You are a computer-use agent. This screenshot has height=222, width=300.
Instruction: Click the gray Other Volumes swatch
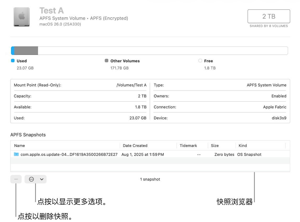click(106, 61)
